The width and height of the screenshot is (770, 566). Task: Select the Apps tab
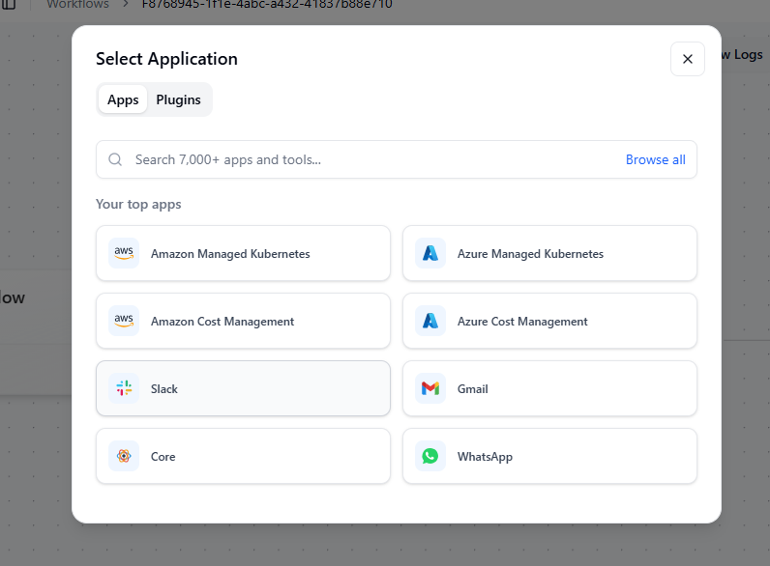tap(123, 99)
